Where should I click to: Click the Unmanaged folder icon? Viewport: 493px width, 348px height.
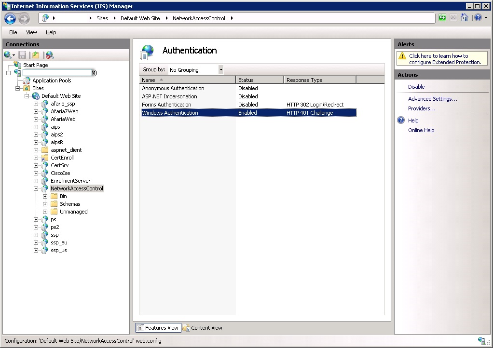(x=54, y=212)
